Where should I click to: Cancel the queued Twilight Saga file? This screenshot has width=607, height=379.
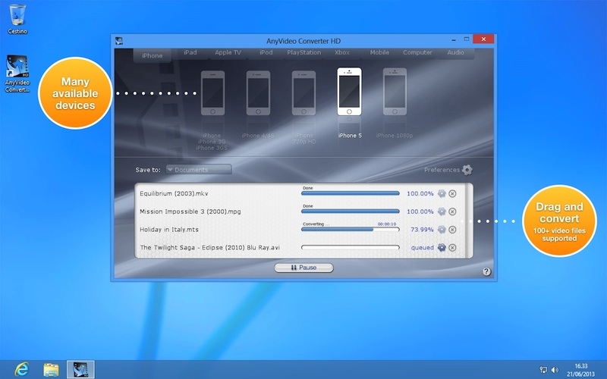coord(453,248)
